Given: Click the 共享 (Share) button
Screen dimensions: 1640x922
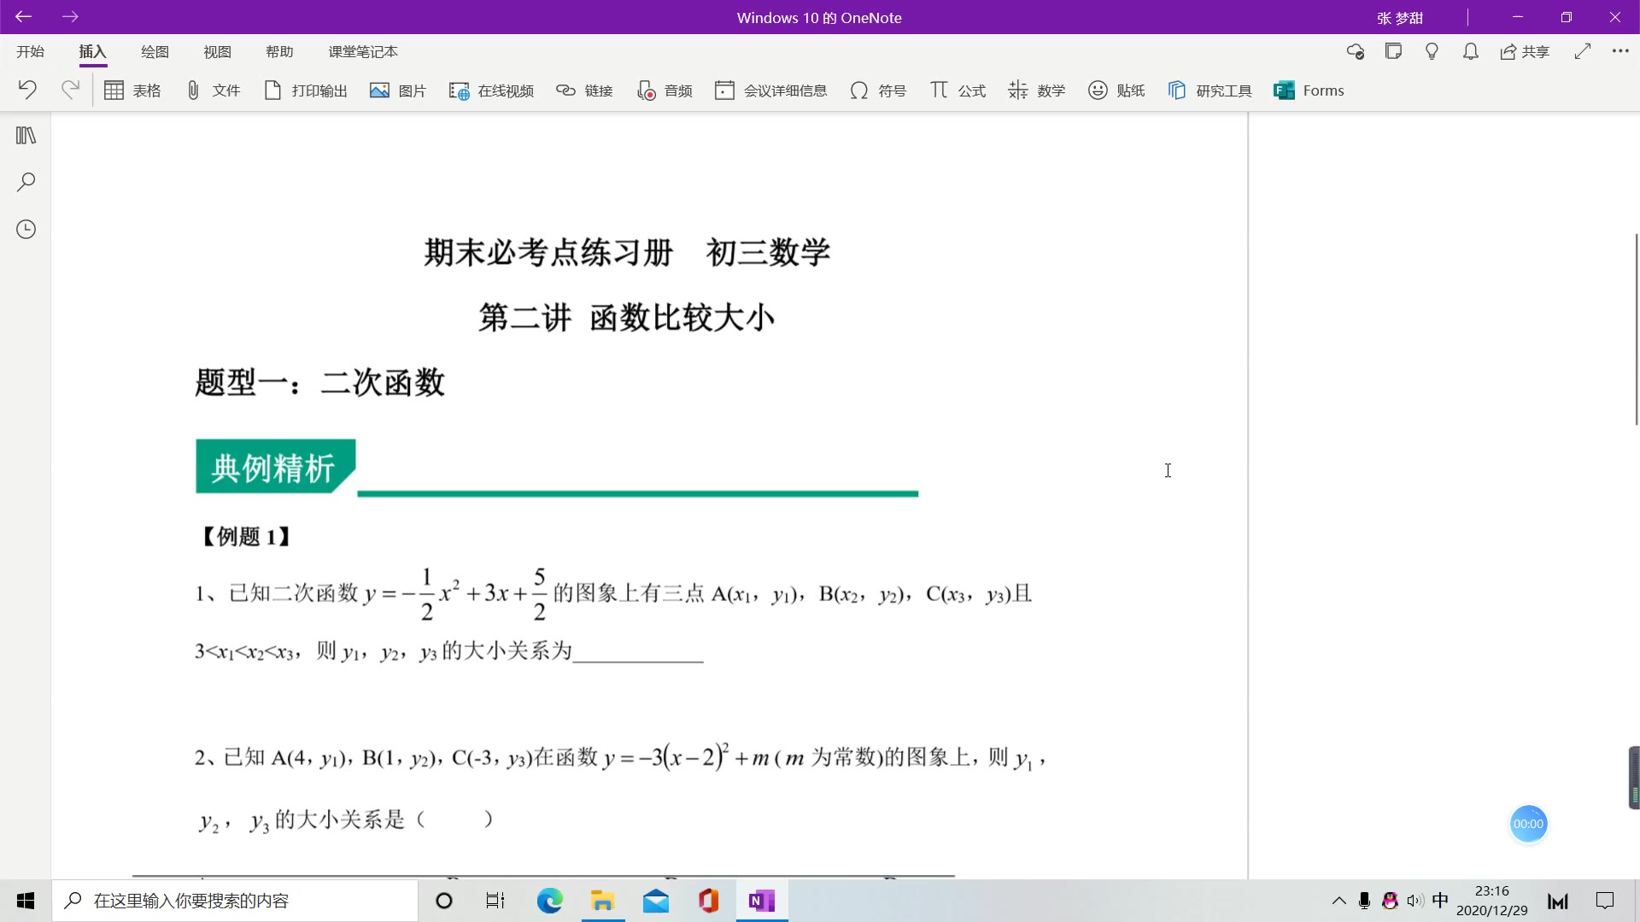Looking at the screenshot, I should pos(1525,52).
